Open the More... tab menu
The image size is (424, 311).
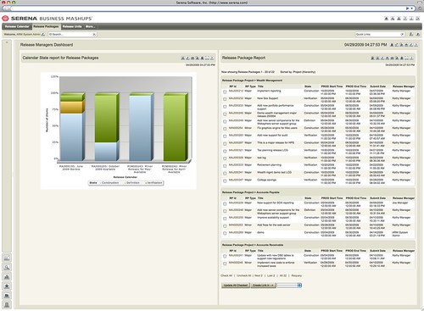pyautogui.click(x=90, y=26)
